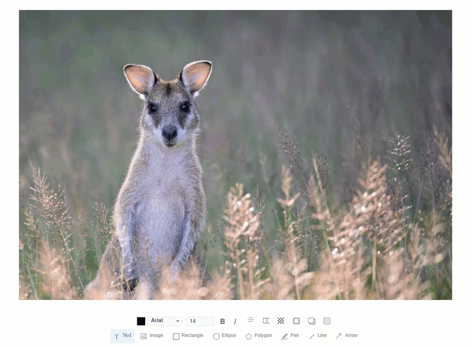Open the black text color swatch
The width and height of the screenshot is (472, 347).
point(141,321)
